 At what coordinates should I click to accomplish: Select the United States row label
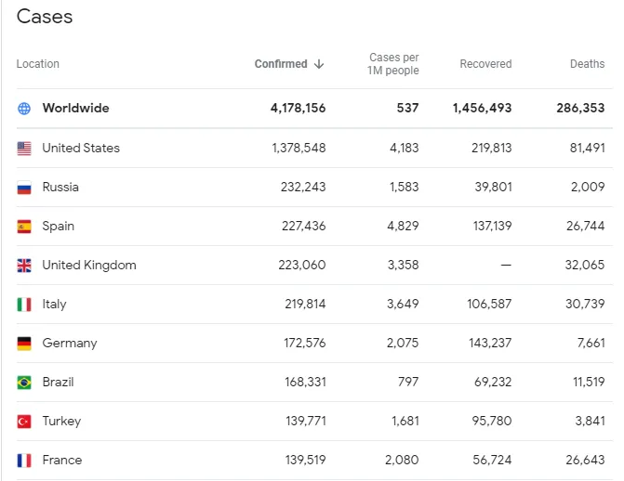(x=81, y=148)
